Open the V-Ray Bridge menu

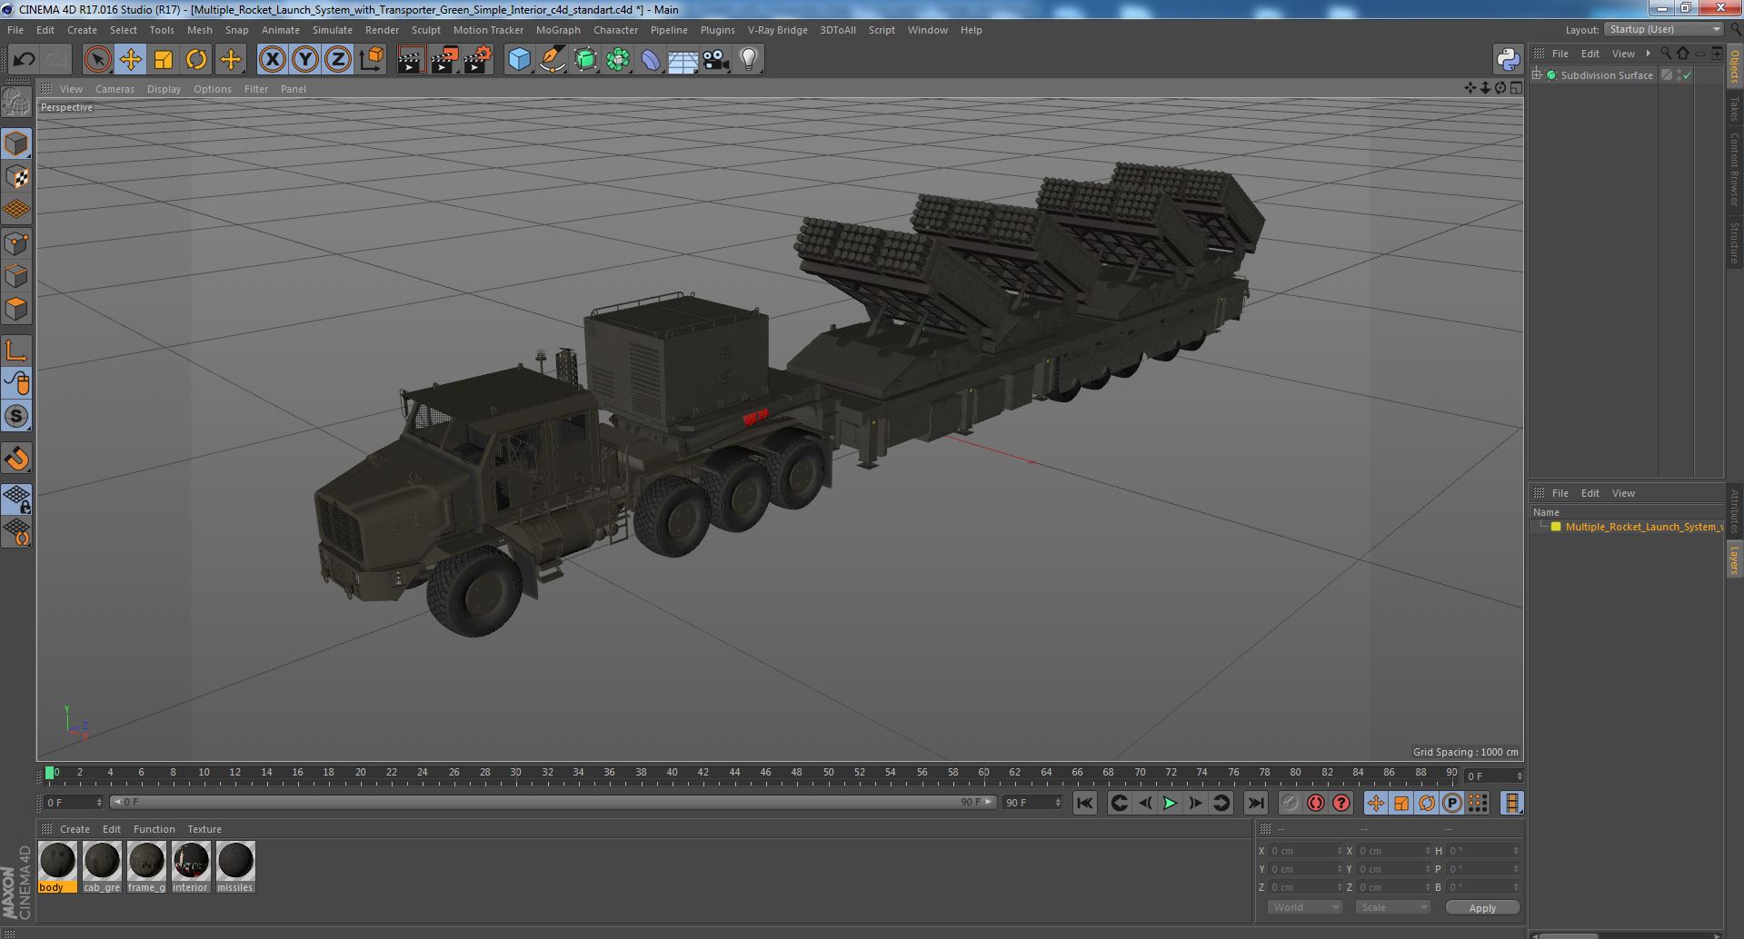pos(777,30)
